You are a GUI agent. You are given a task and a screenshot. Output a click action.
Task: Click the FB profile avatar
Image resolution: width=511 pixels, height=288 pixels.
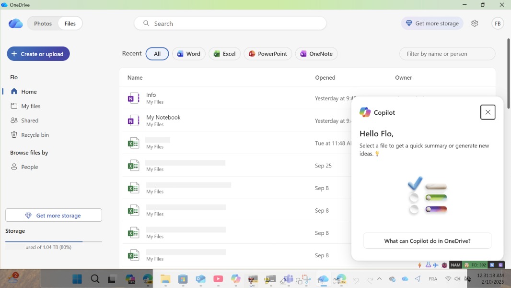coord(498,23)
